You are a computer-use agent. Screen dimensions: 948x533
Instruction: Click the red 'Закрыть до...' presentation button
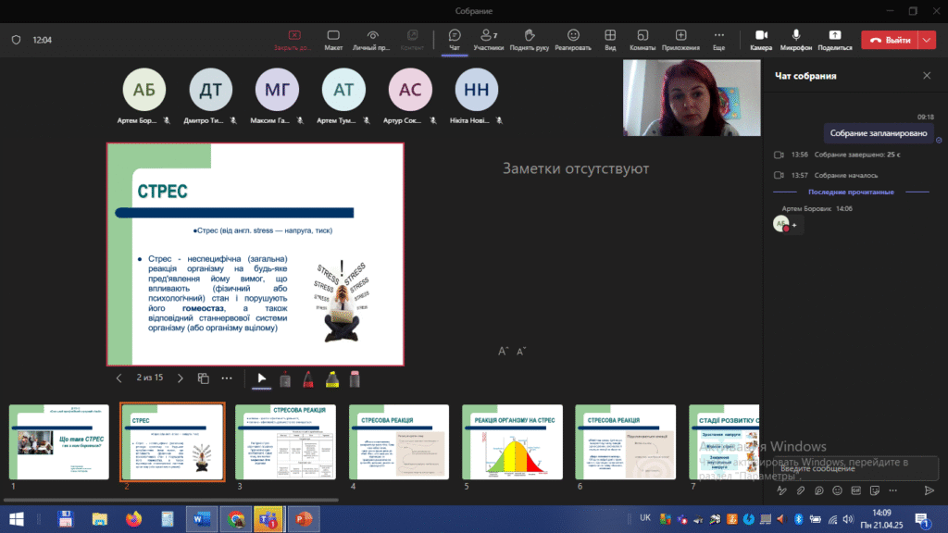pyautogui.click(x=293, y=40)
